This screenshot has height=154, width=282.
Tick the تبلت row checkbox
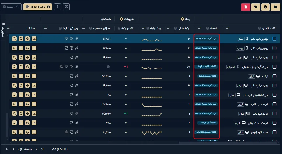tap(274, 76)
